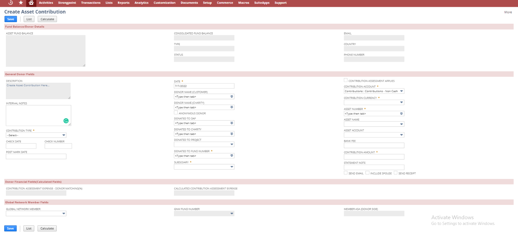518x236 pixels.
Task: Check Contribution Assessment Applies box
Action: [346, 80]
